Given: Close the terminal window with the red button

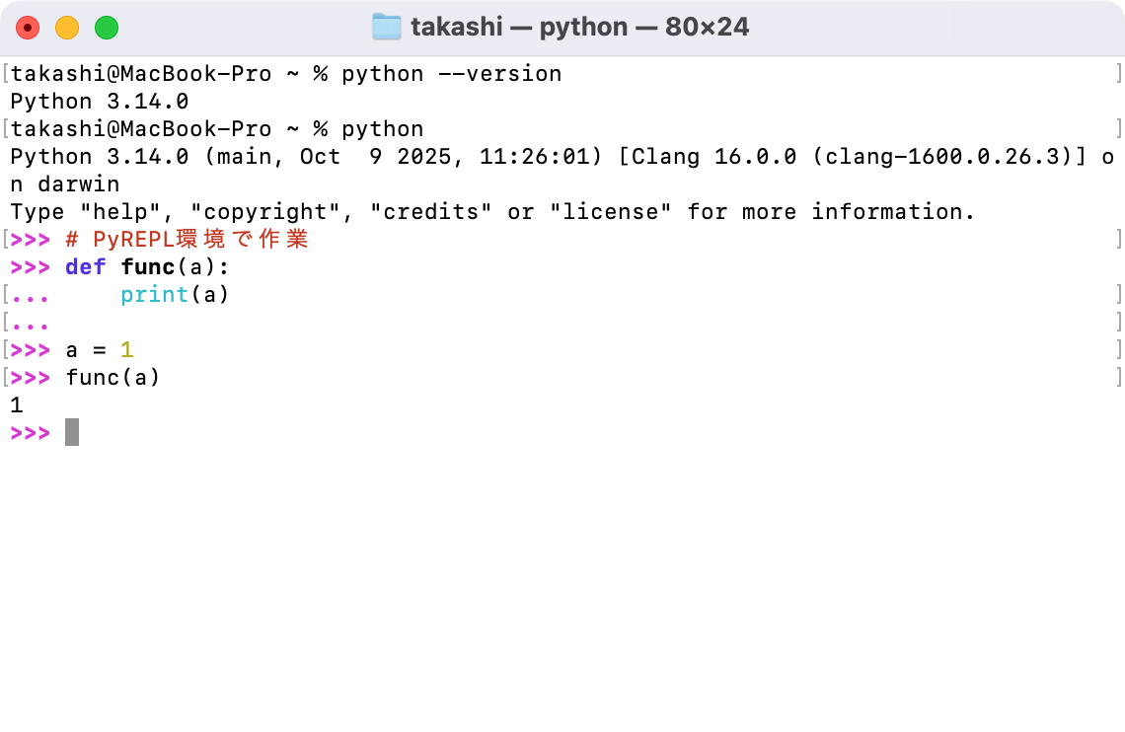Looking at the screenshot, I should click(28, 28).
